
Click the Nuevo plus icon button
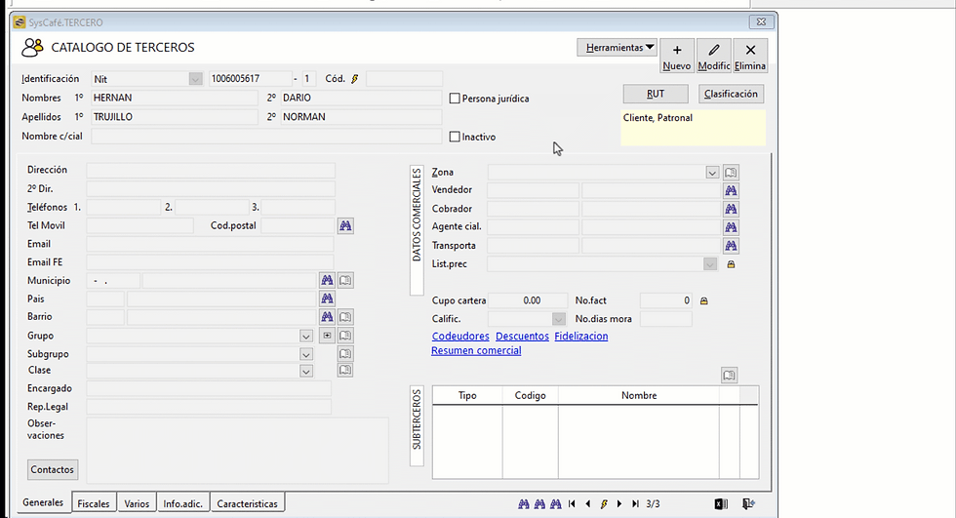(x=677, y=56)
